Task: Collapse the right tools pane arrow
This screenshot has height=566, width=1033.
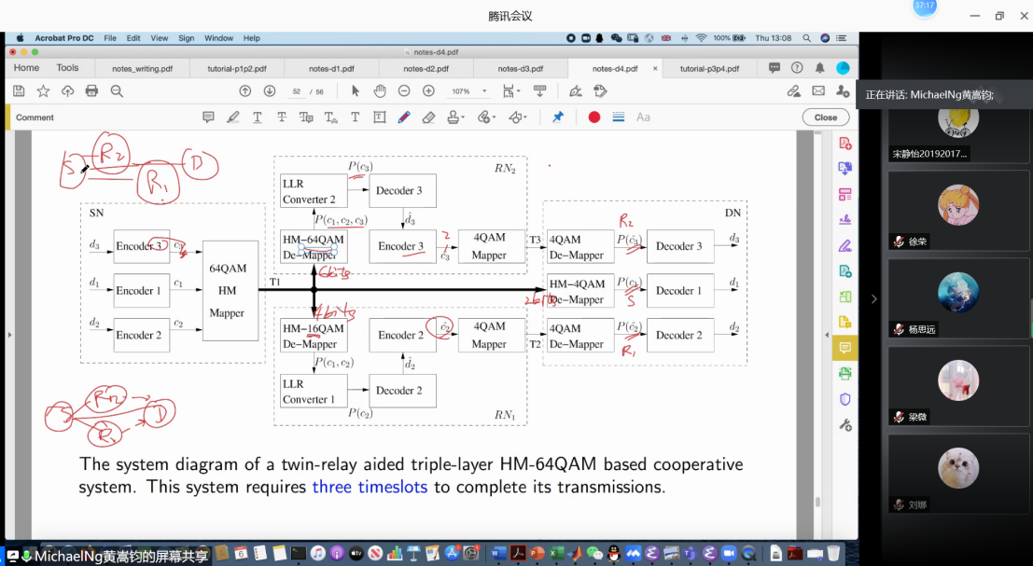Action: tap(826, 336)
